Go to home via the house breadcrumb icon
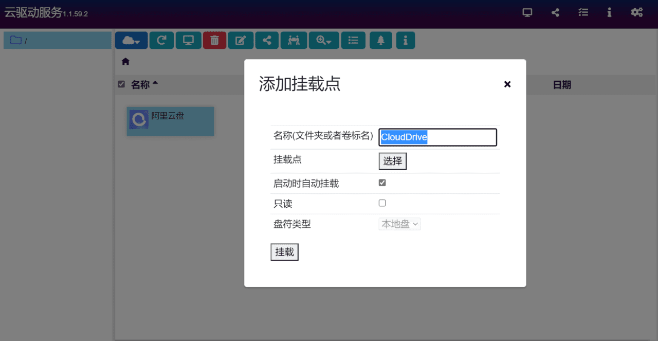Image resolution: width=658 pixels, height=341 pixels. pyautogui.click(x=125, y=62)
